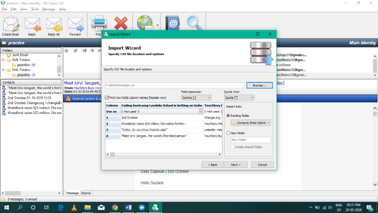
Task: Toggle the Create shared folder checkbox
Action: point(232,147)
